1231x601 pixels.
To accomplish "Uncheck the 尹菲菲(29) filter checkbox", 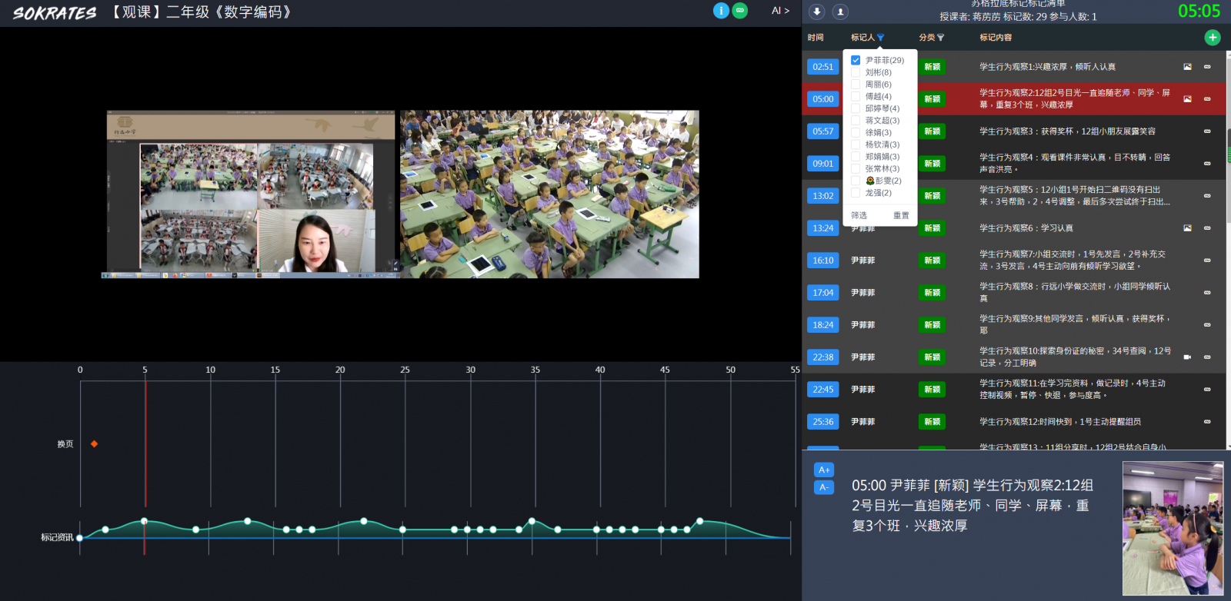I will click(x=856, y=60).
